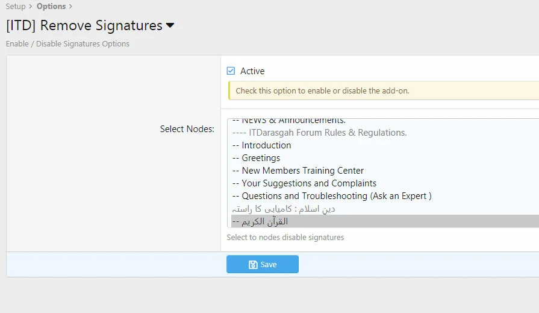This screenshot has height=313, width=539.
Task: Click the floppy disk icon on Save
Action: (x=253, y=264)
